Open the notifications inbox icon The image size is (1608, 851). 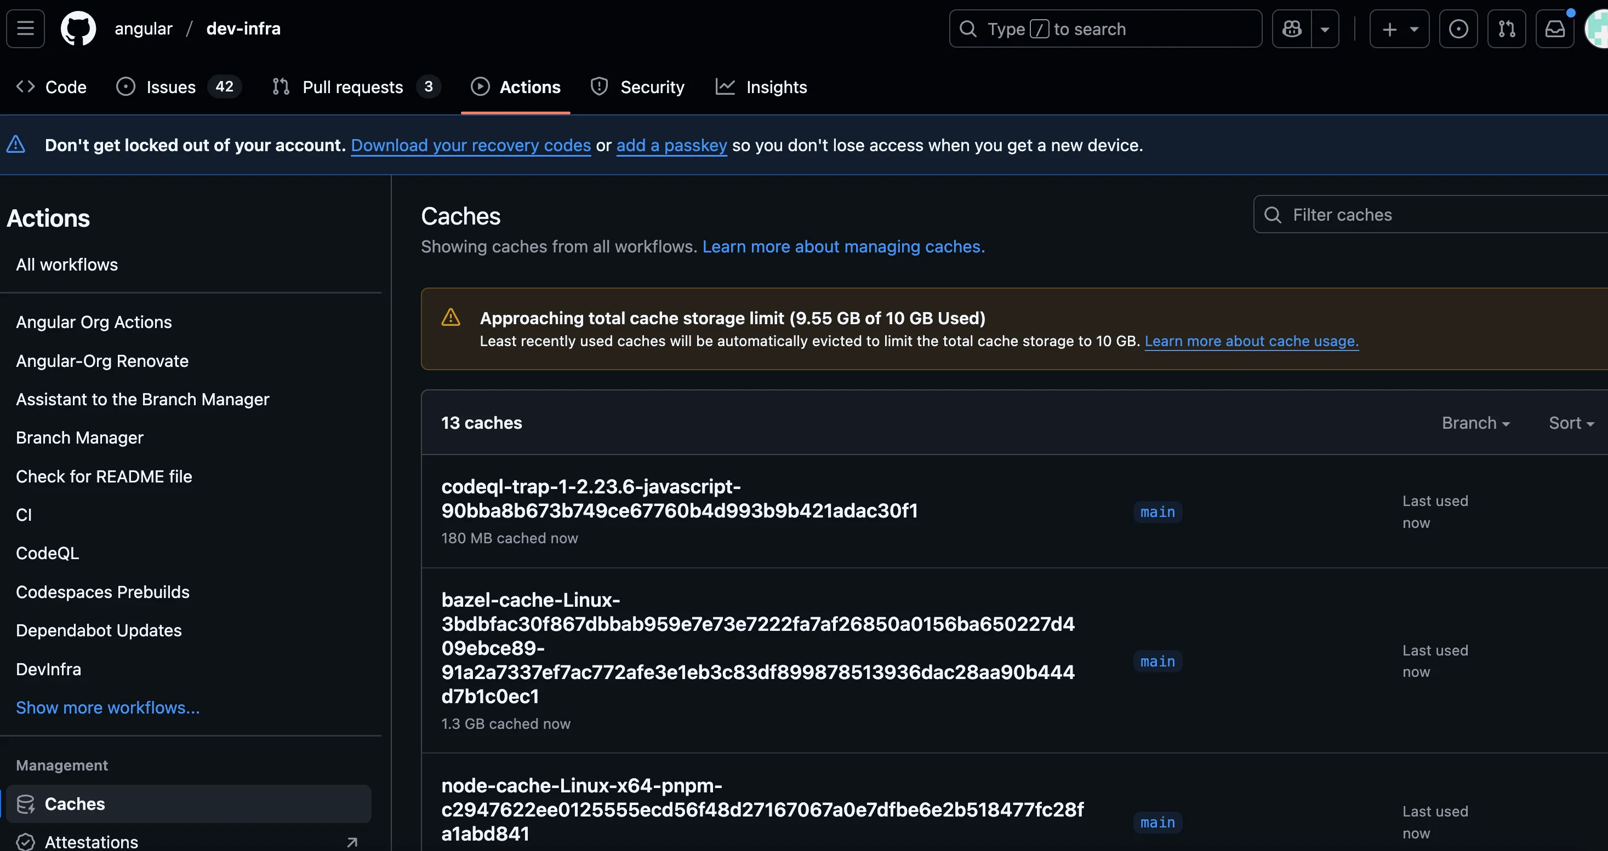coord(1554,28)
